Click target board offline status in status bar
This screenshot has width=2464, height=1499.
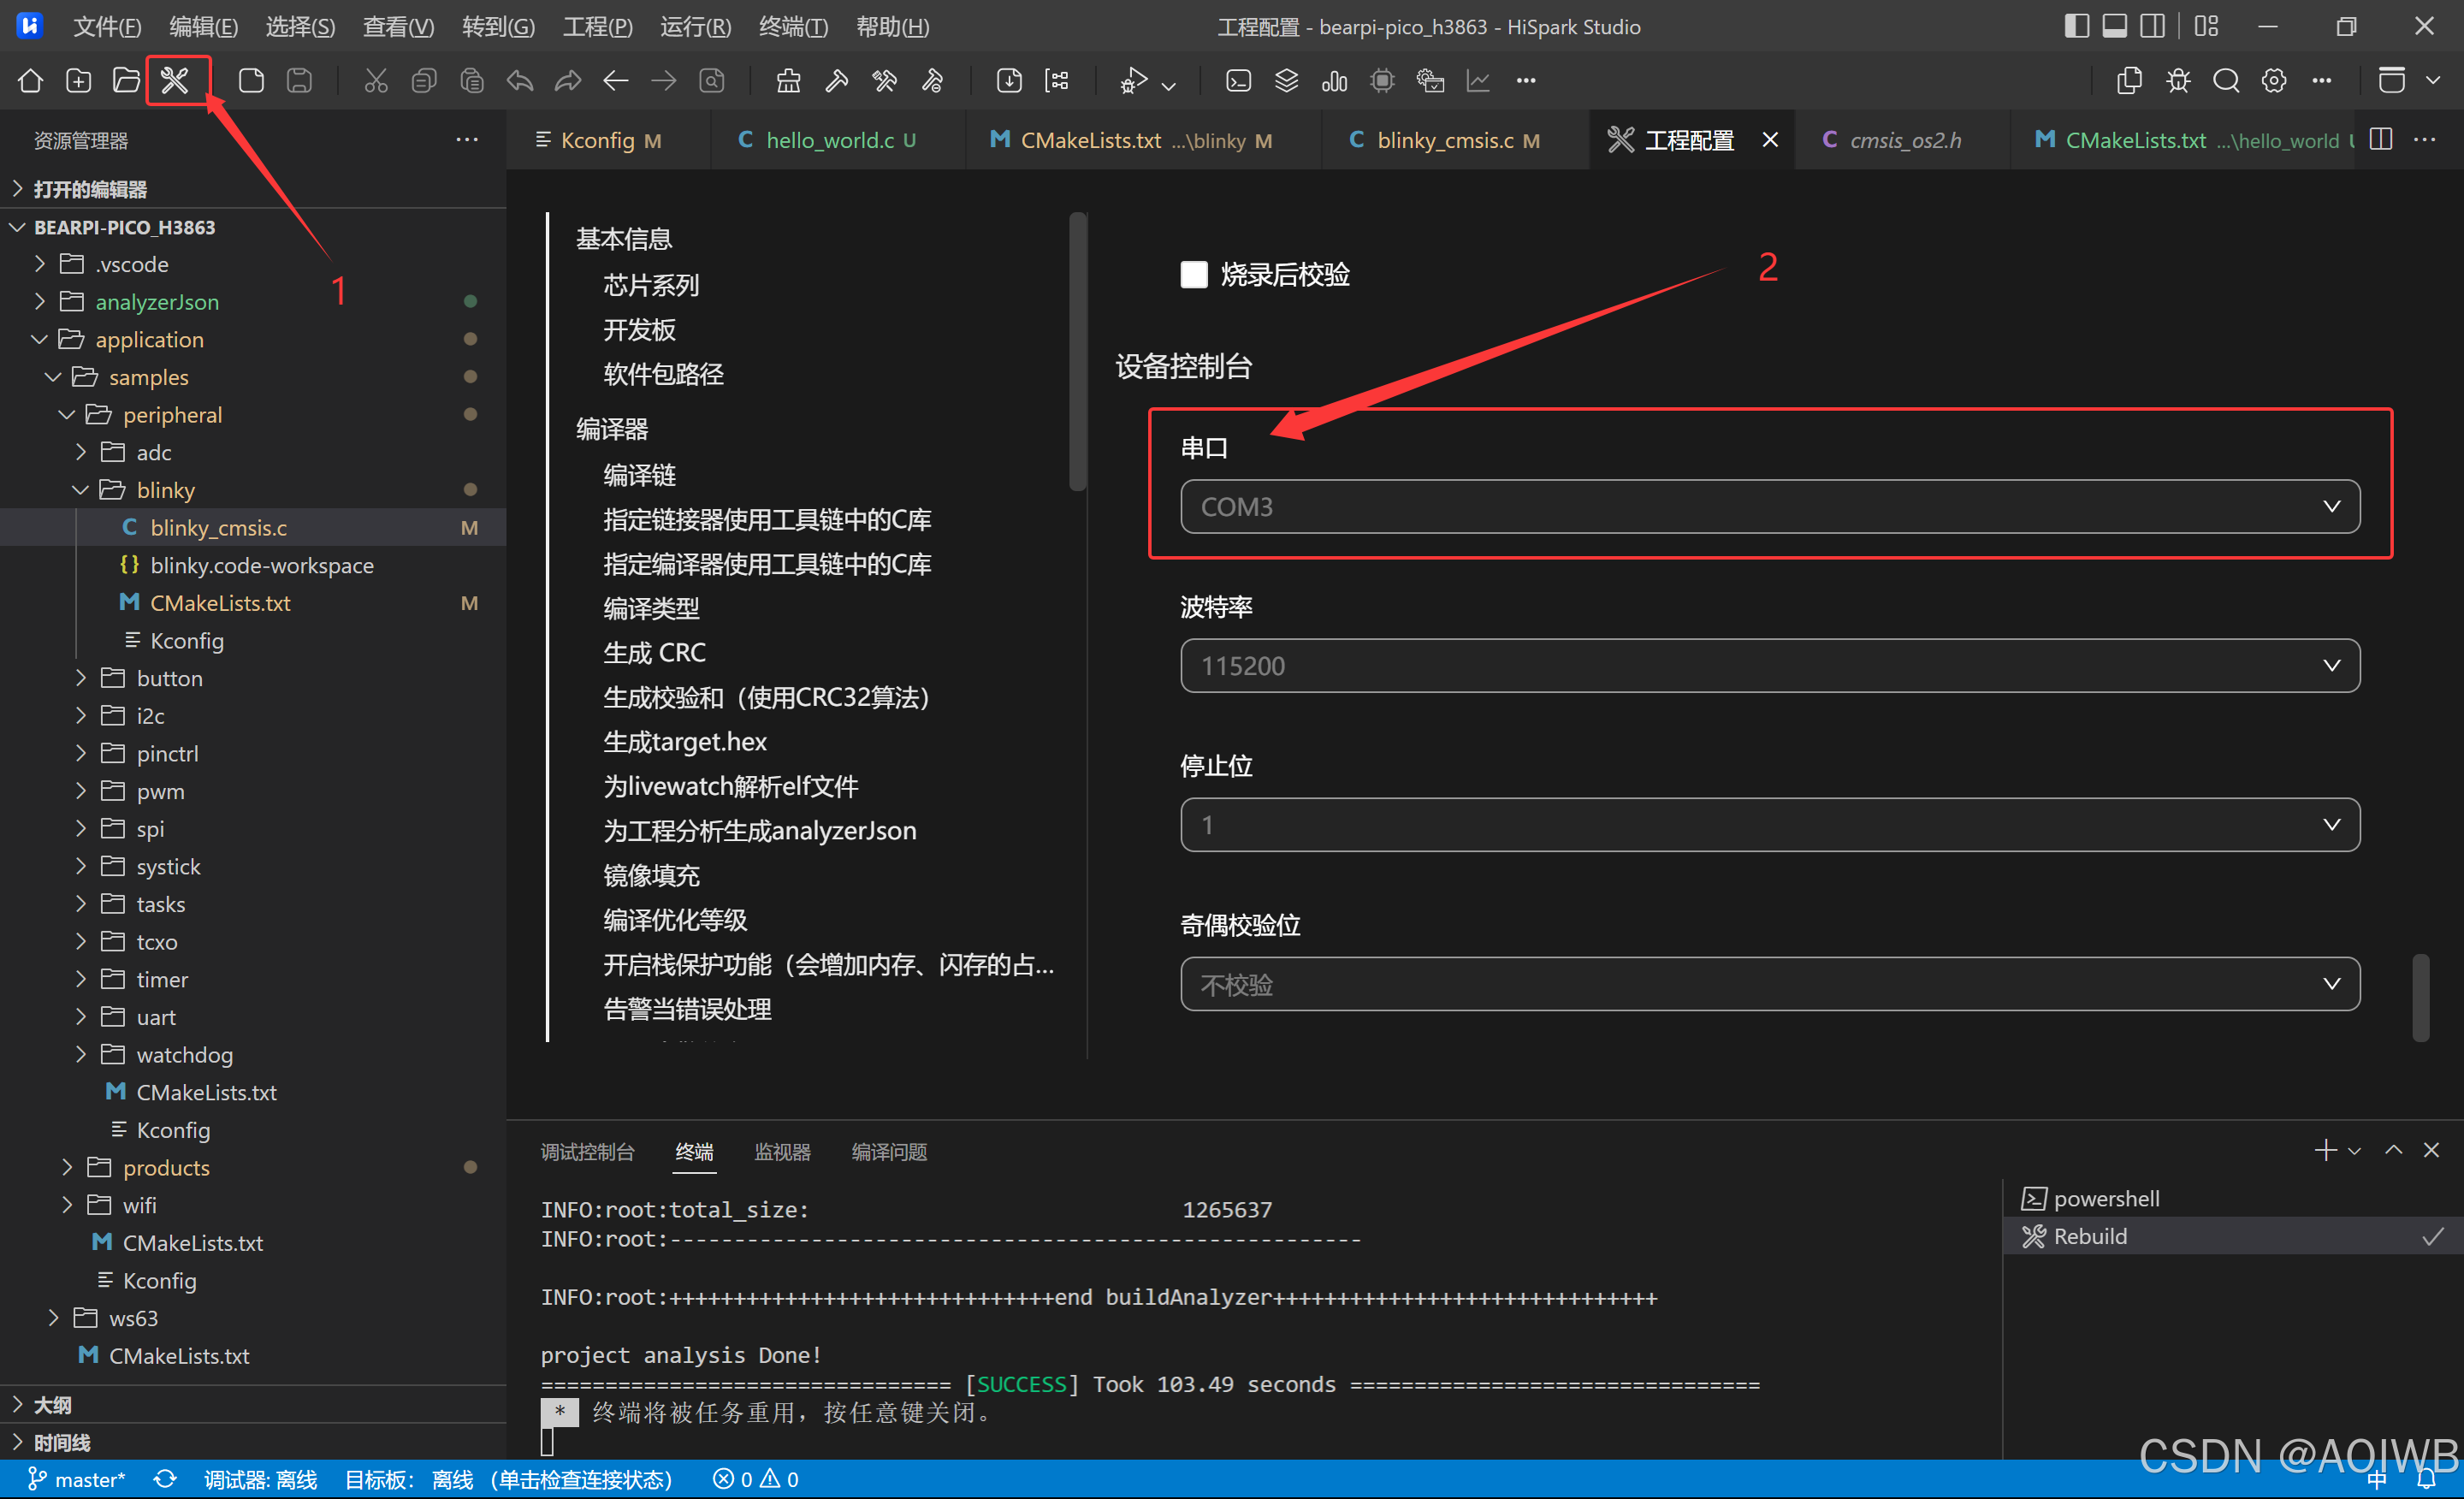pos(508,1478)
